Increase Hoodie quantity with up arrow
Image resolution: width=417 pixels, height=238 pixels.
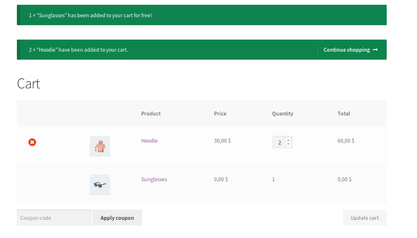click(288, 140)
